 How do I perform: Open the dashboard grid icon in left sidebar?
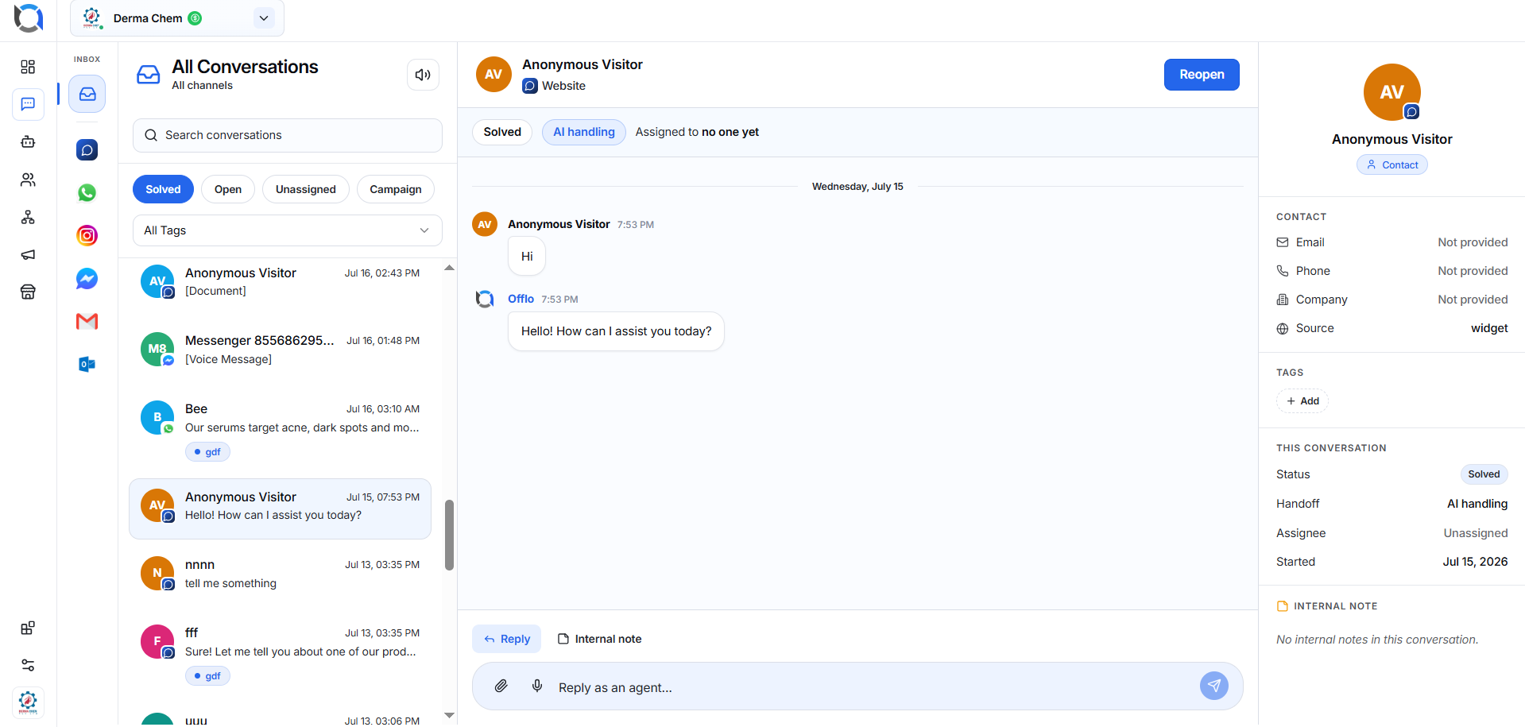[28, 67]
